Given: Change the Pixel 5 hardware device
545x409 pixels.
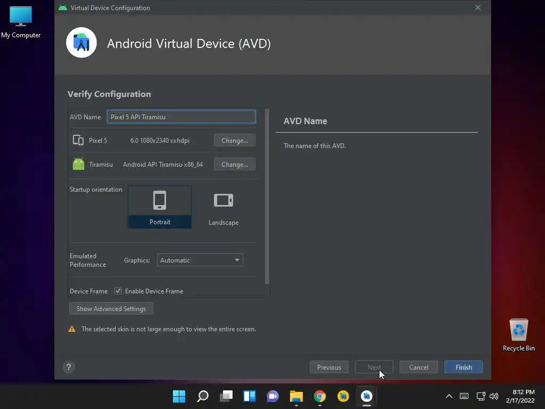Looking at the screenshot, I should point(235,141).
